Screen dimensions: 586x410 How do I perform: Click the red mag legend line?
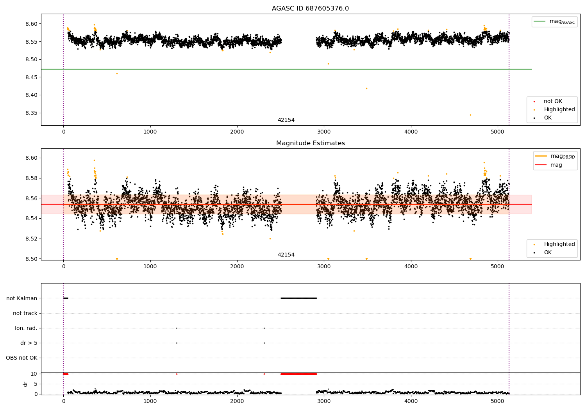click(541, 165)
